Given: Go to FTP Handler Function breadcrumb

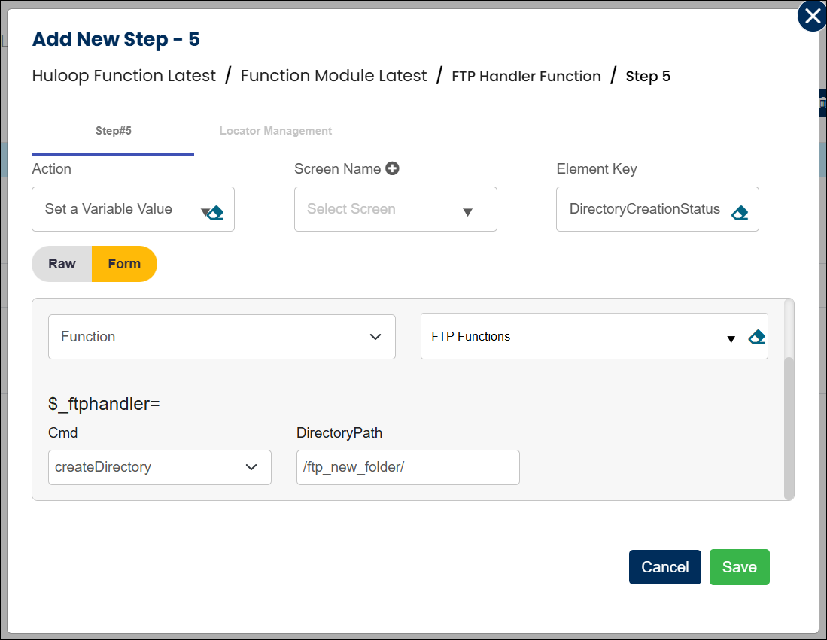Looking at the screenshot, I should (x=526, y=77).
